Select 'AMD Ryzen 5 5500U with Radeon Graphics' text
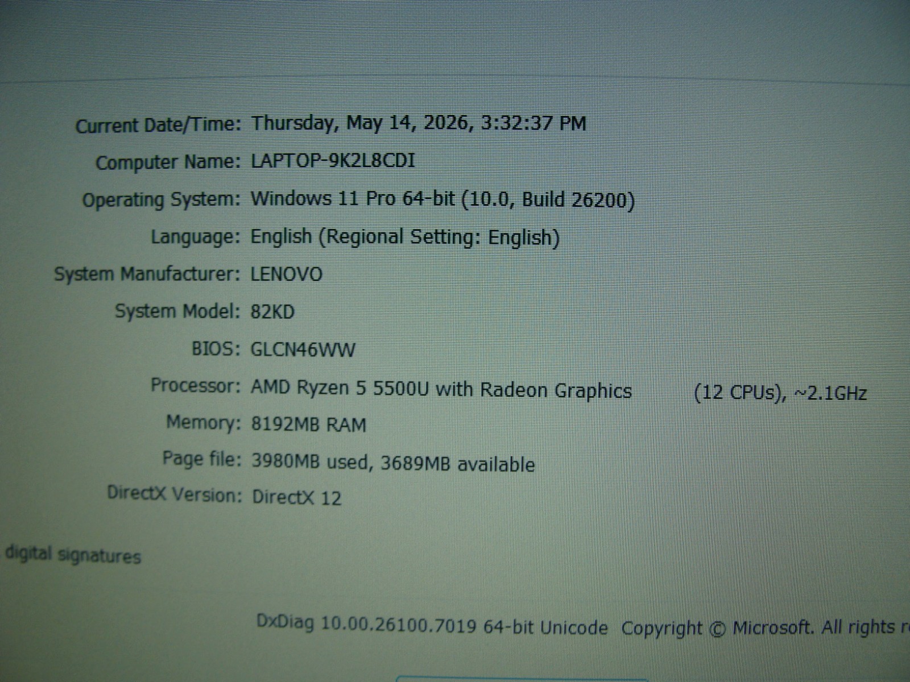The height and width of the screenshot is (682, 910). pyautogui.click(x=441, y=390)
